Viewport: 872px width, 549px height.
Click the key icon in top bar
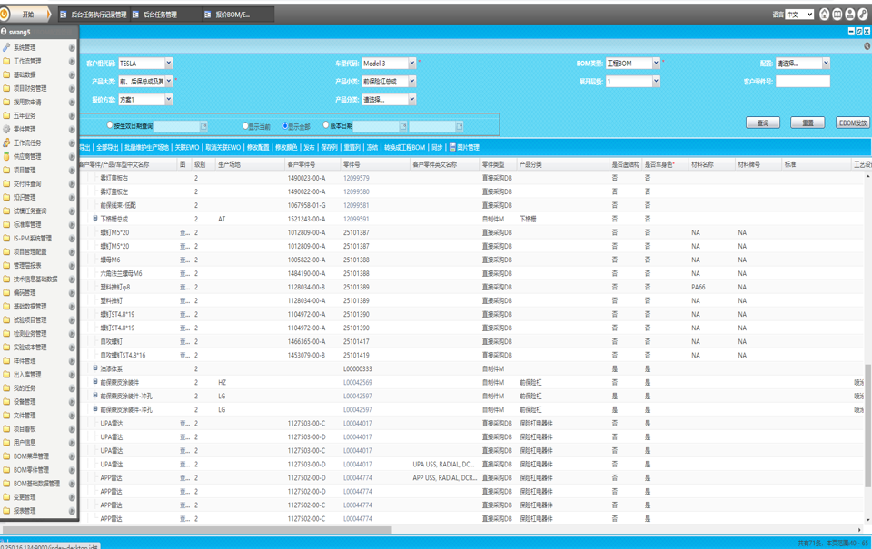pos(863,15)
